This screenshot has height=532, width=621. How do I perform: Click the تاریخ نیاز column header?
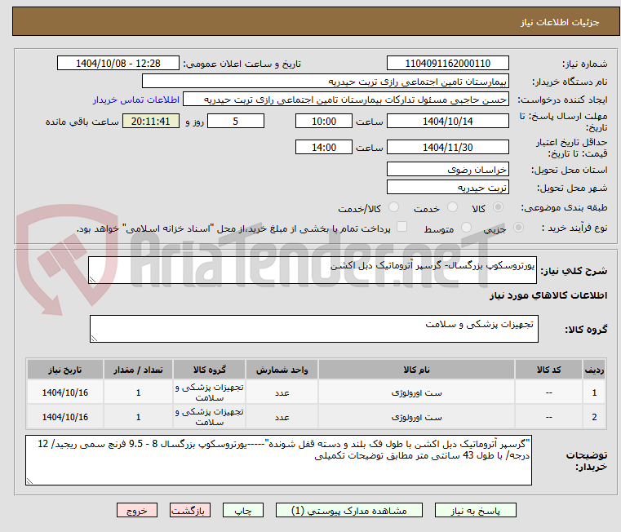[x=65, y=370]
